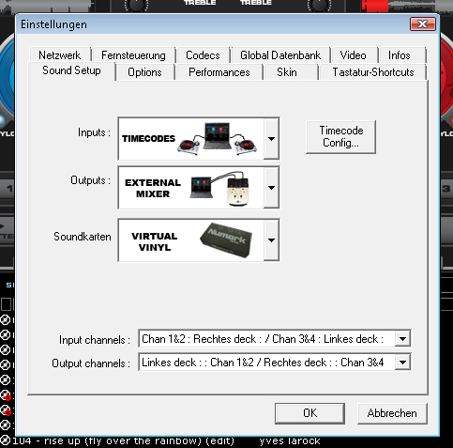This screenshot has width=453, height=448.
Task: Select the Video tab
Action: (x=354, y=55)
